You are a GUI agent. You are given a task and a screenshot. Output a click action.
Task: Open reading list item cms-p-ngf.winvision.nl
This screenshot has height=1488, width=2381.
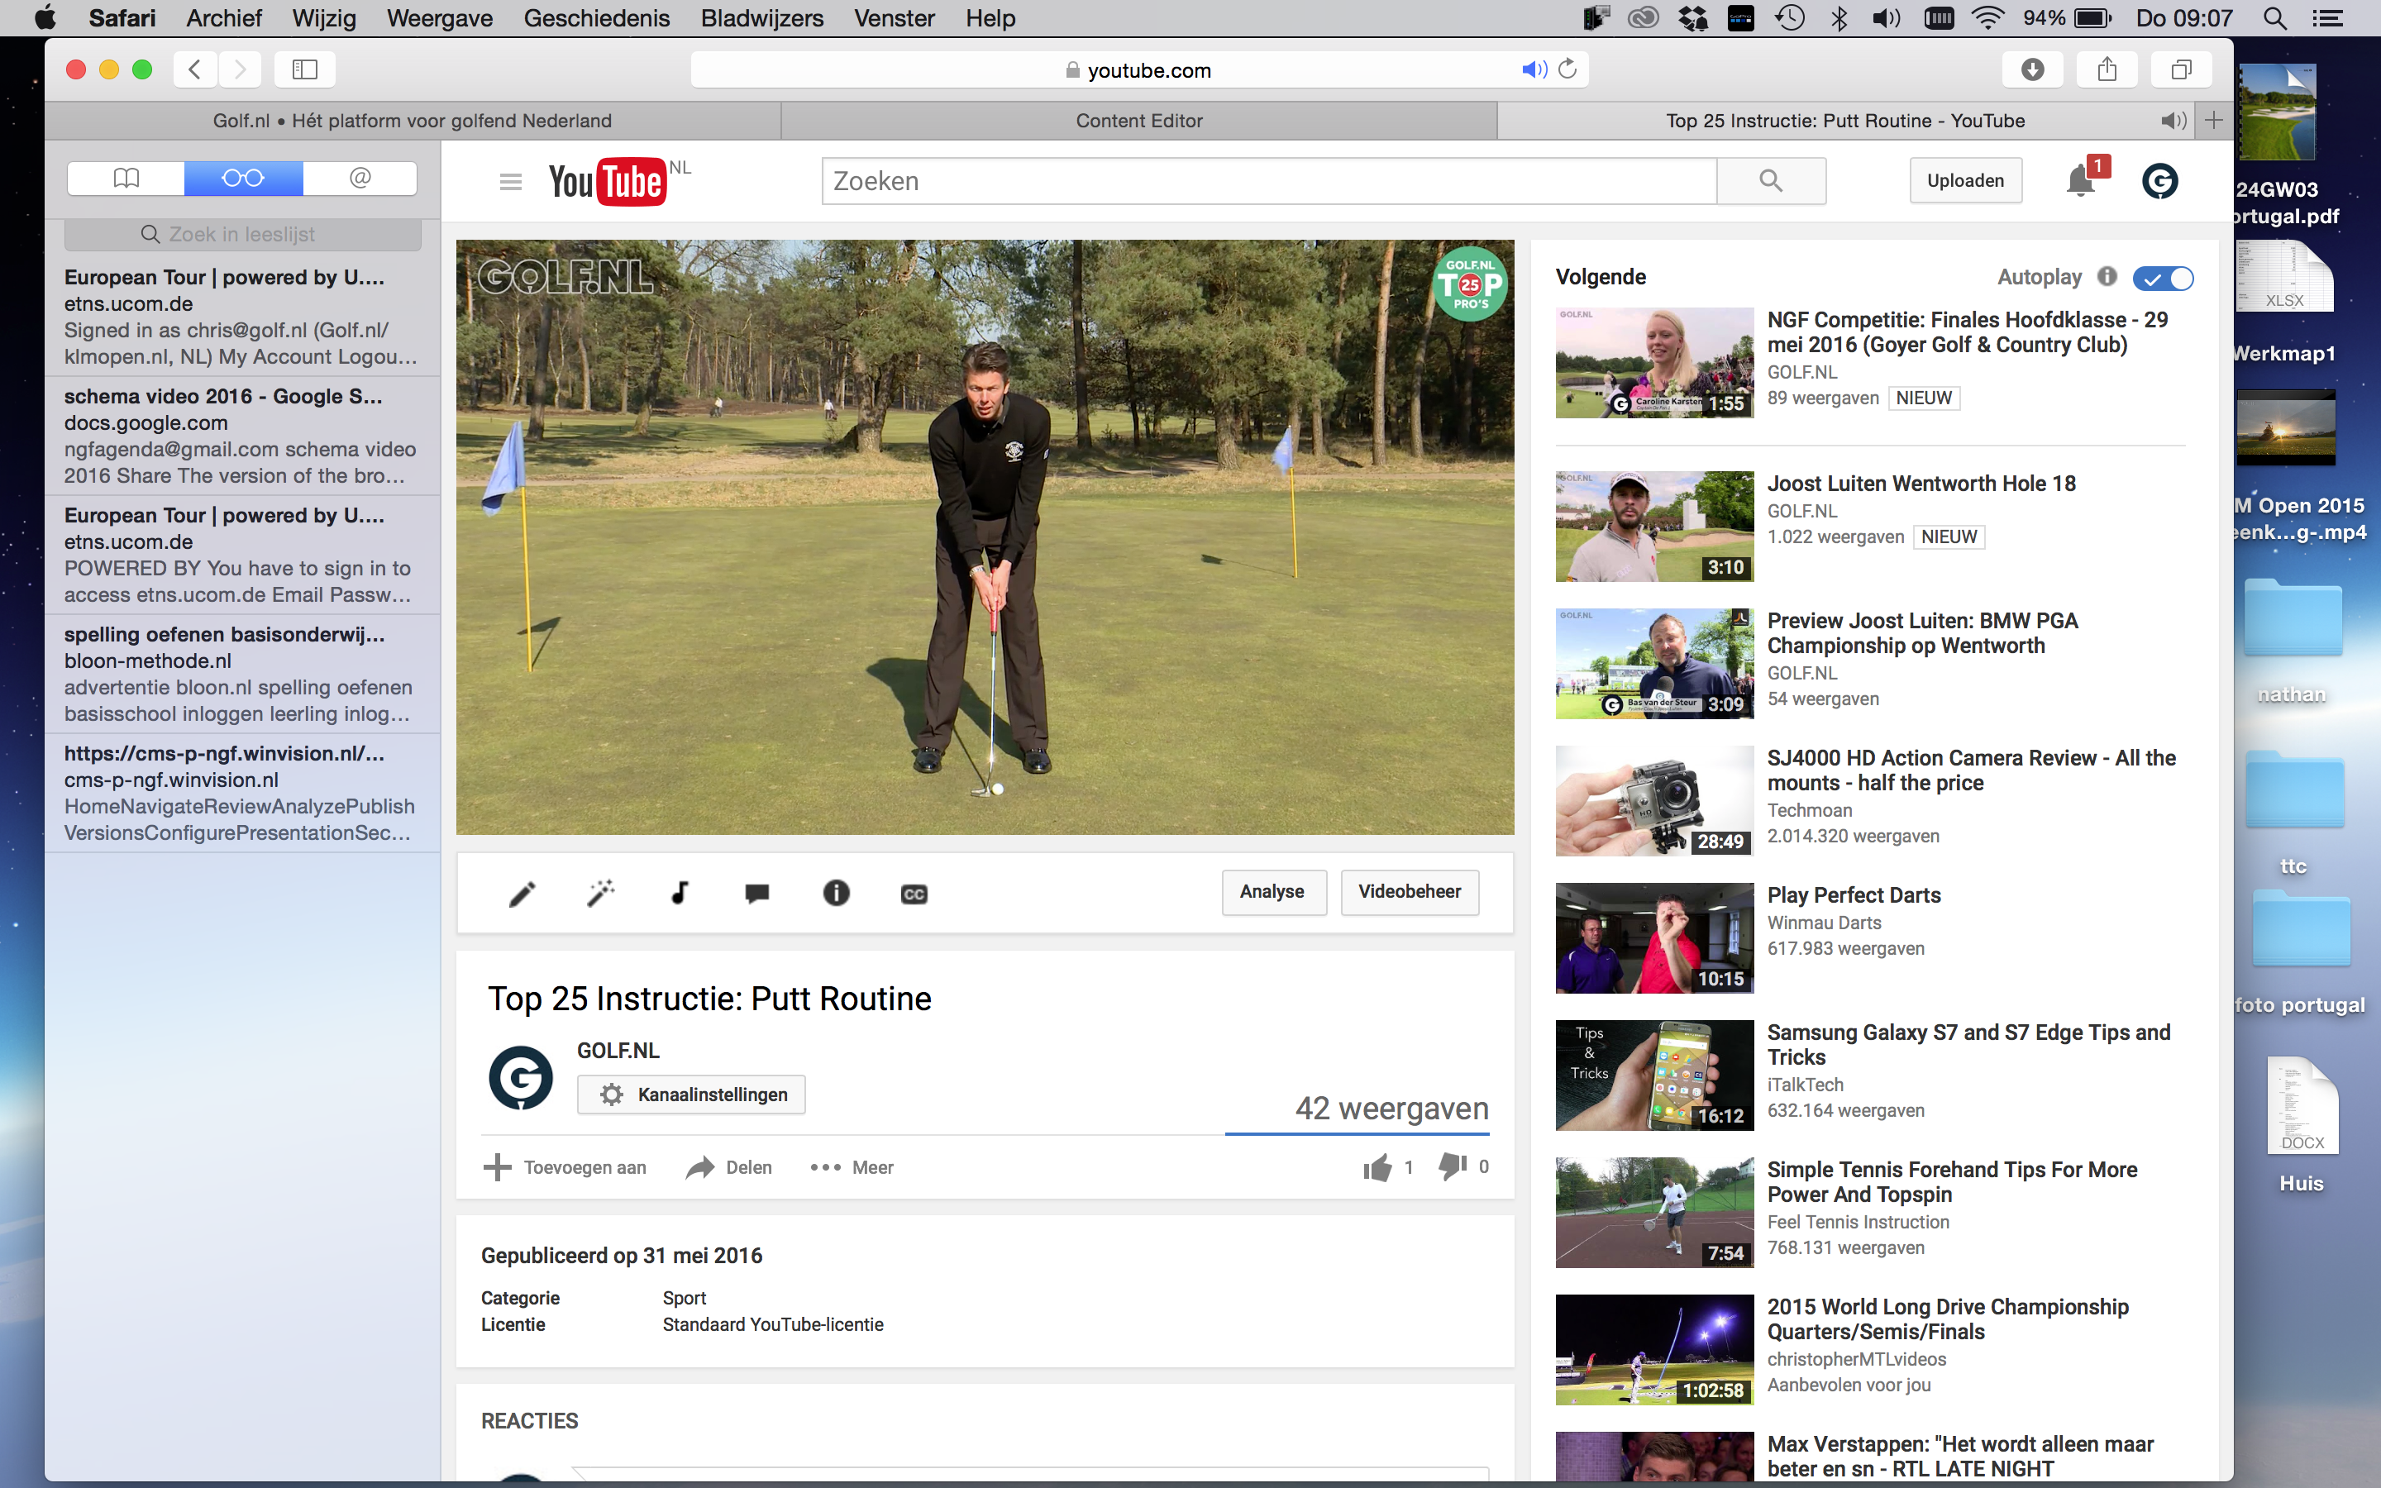[242, 792]
